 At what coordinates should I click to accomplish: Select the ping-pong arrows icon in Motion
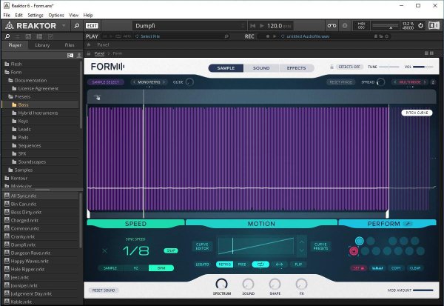coord(280,264)
